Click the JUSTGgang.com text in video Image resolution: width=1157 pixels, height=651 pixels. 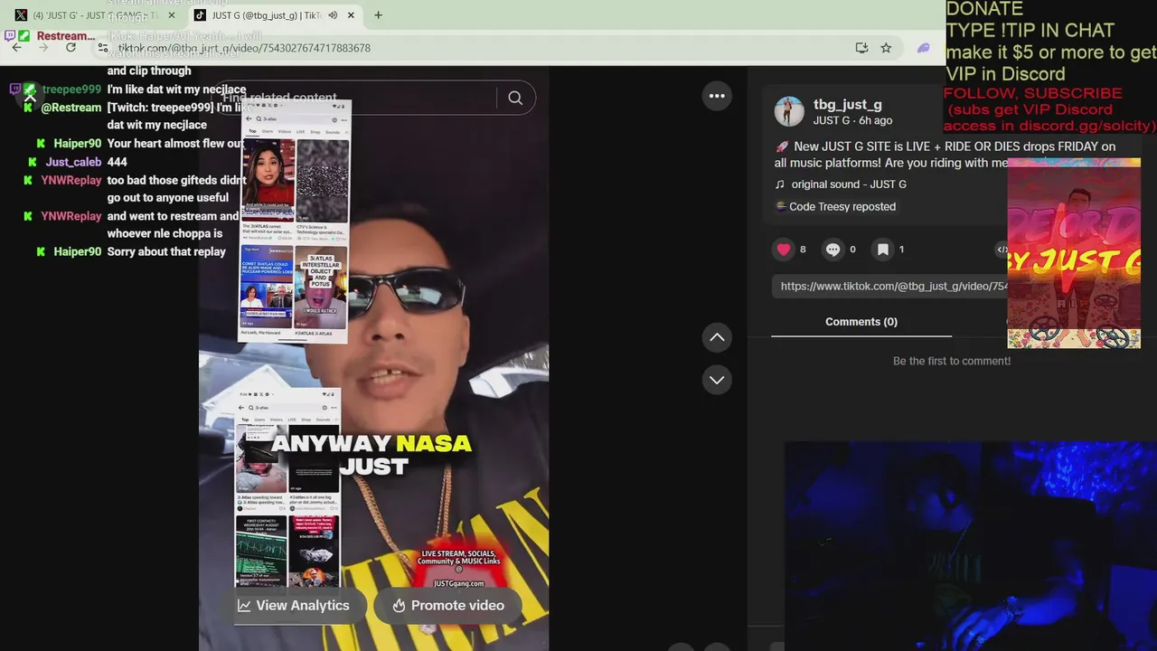(x=458, y=583)
